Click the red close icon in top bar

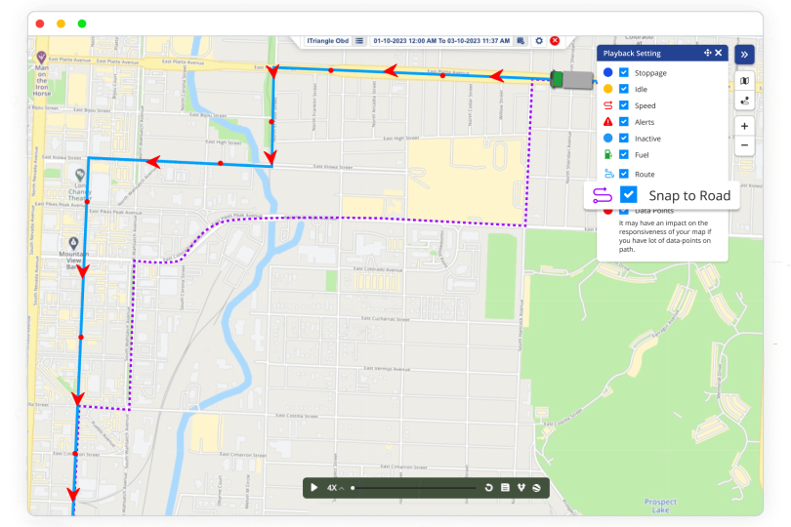pos(555,40)
